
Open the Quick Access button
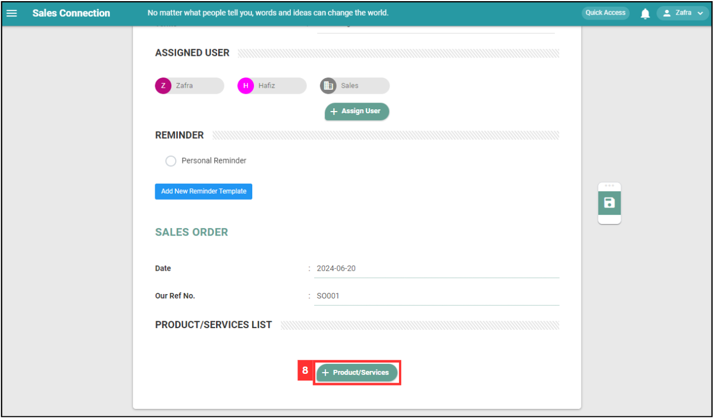point(606,13)
